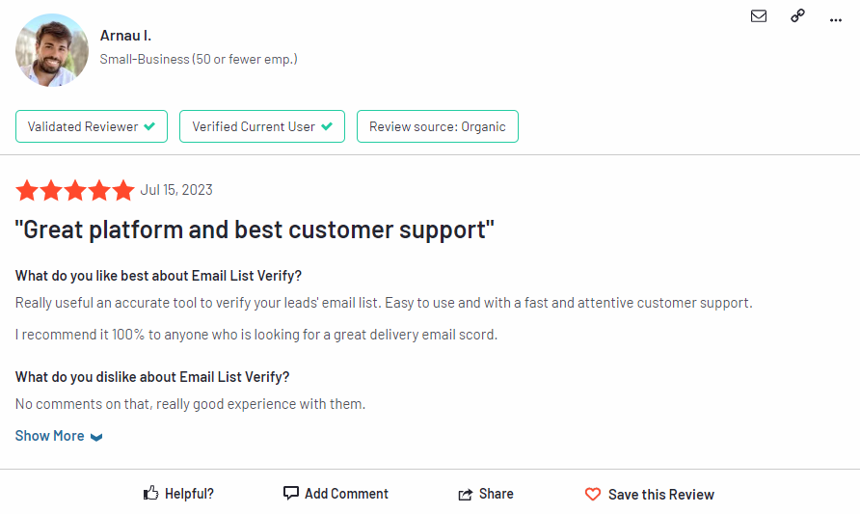Click the Verified Current User badge
The image size is (860, 514).
pyautogui.click(x=262, y=126)
